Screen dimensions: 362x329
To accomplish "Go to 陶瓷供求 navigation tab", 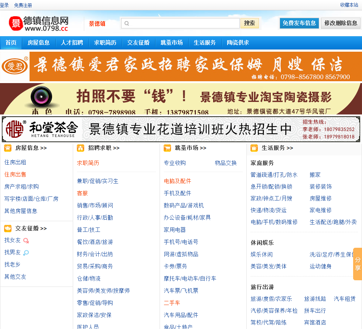I will point(238,43).
